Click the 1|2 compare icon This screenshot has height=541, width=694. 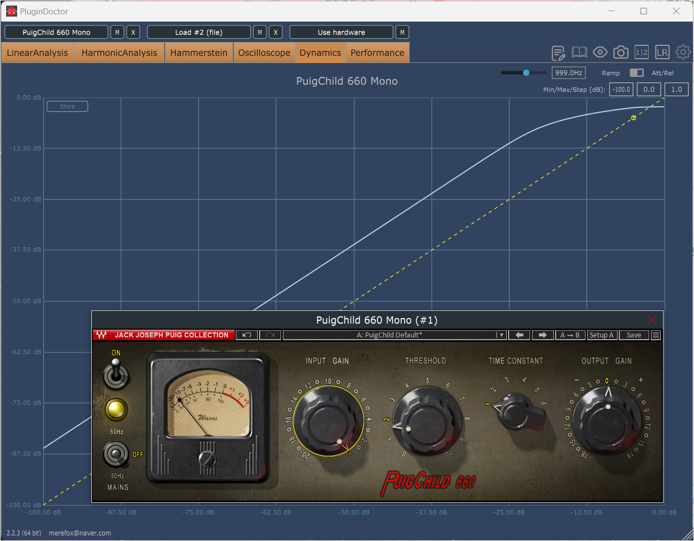click(641, 53)
